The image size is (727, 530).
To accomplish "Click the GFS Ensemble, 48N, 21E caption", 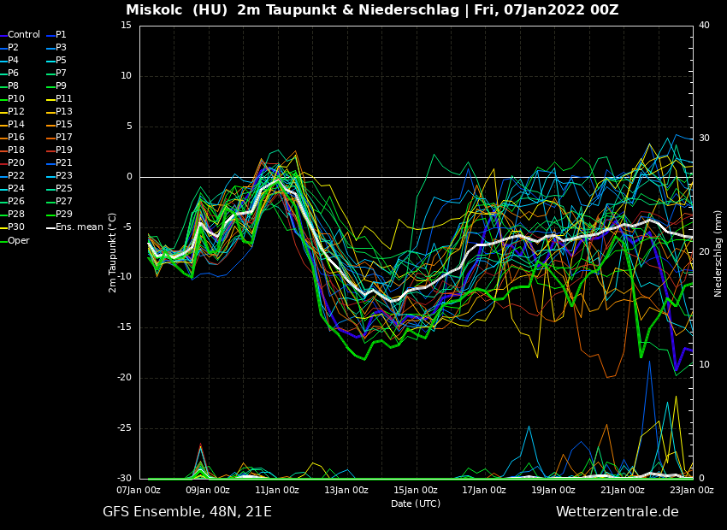I will [187, 512].
